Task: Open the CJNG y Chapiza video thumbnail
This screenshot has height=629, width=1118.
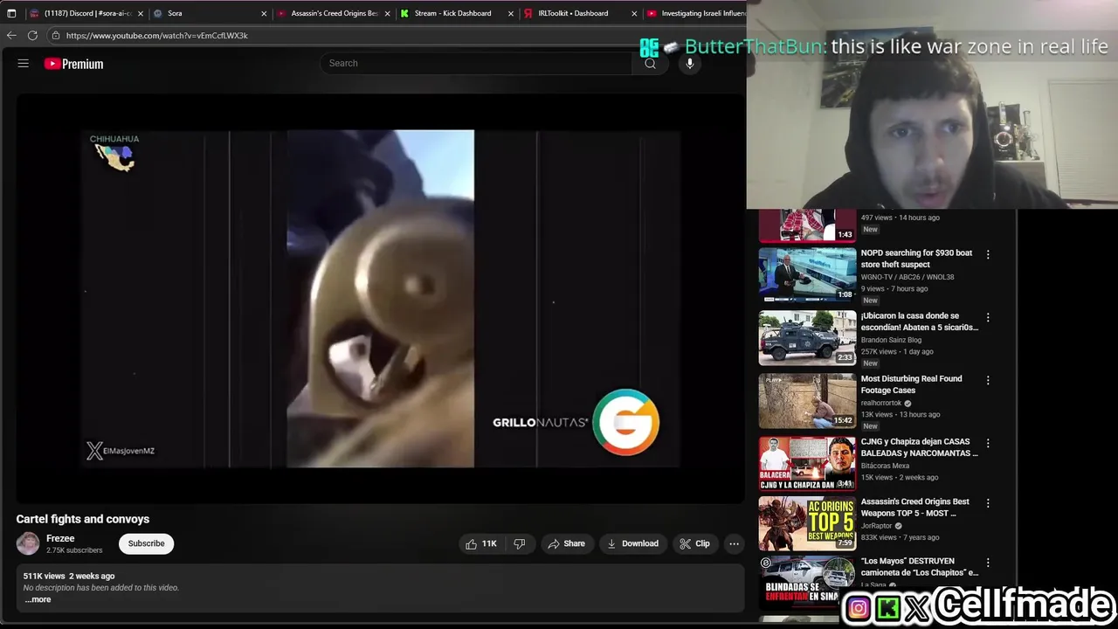Action: (x=807, y=463)
